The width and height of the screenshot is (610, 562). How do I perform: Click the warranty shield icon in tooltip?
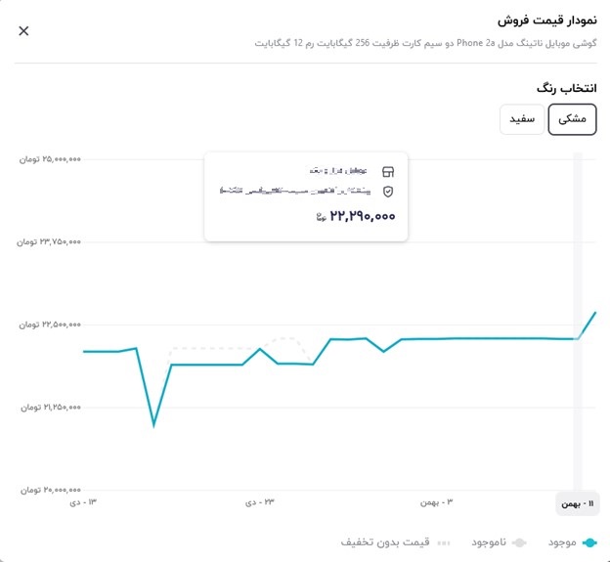[x=388, y=192]
